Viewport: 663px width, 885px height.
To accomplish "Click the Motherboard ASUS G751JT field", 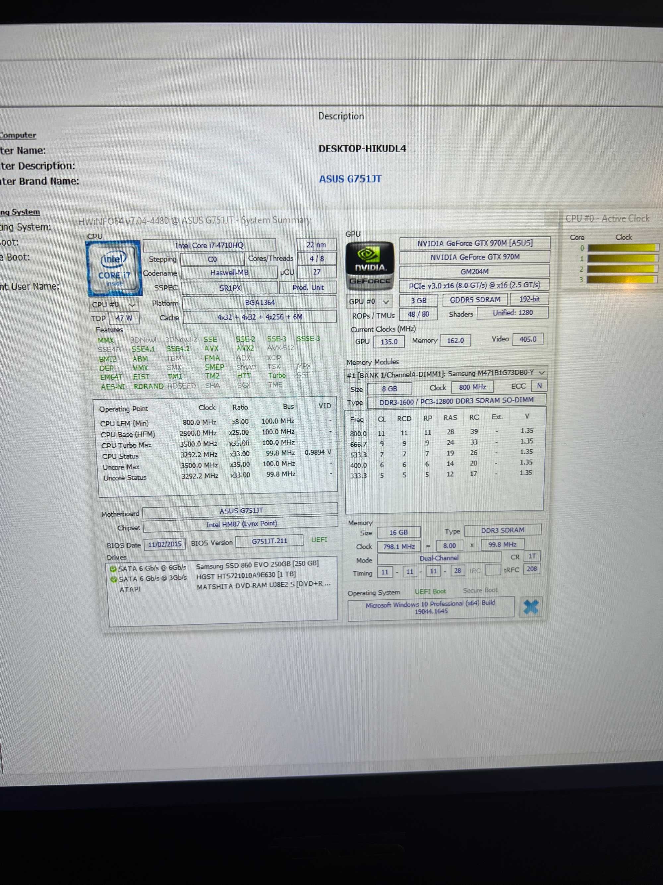I will [241, 511].
